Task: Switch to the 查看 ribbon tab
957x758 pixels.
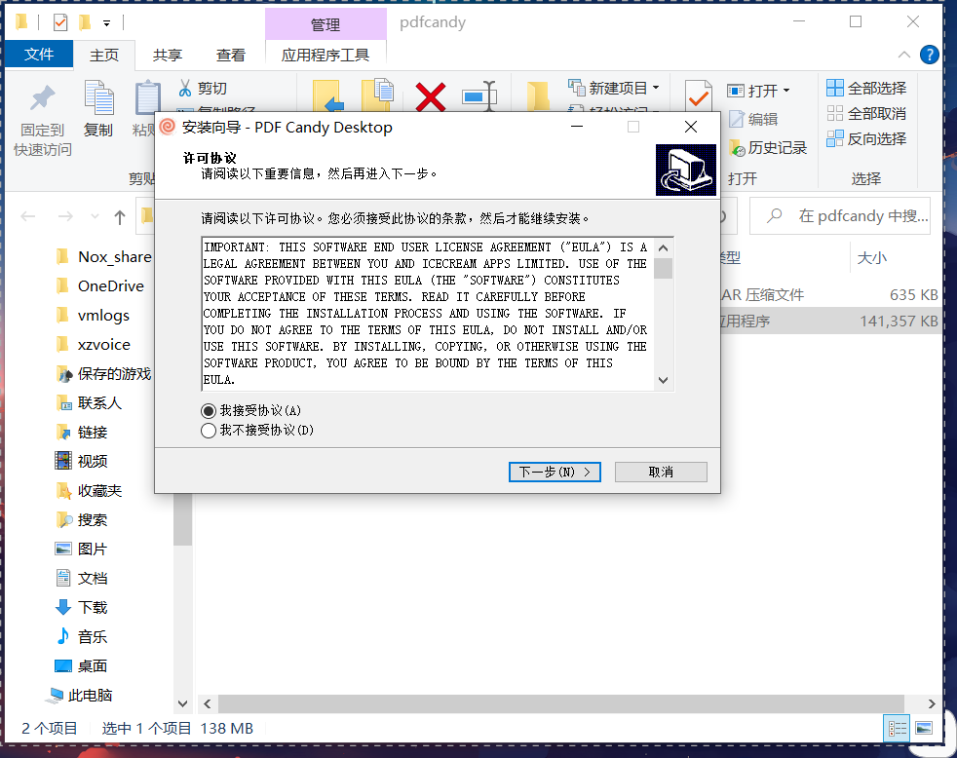Action: 231,55
